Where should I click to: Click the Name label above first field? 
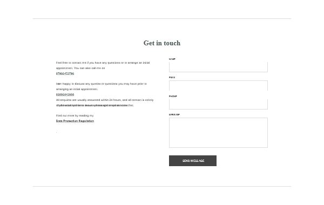pyautogui.click(x=172, y=59)
